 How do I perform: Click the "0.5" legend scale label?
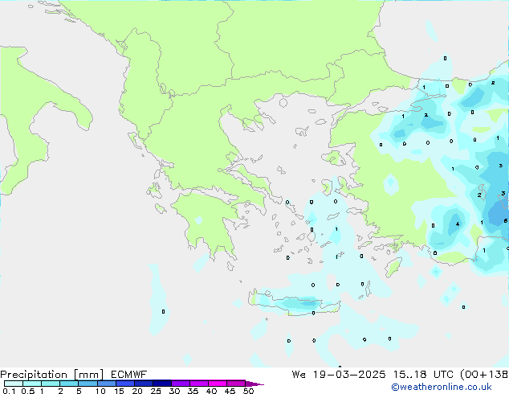point(28,391)
